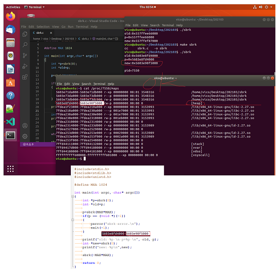This screenshot has width=280, height=270.
Task: Open Terminal menu in VS Code
Action: (x=82, y=27)
